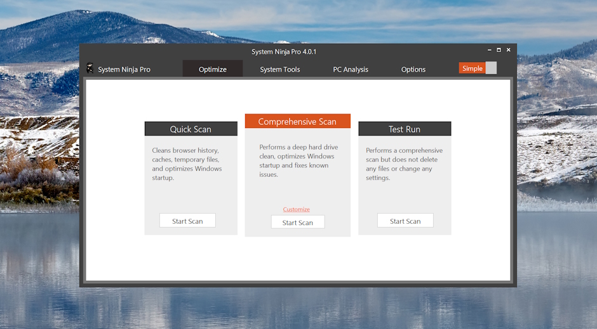The image size is (597, 329).
Task: Click the System Ninja Pro ninja logo
Action: click(90, 68)
